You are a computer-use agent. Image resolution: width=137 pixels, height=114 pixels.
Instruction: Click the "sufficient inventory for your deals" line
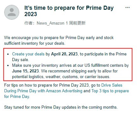point(35,43)
